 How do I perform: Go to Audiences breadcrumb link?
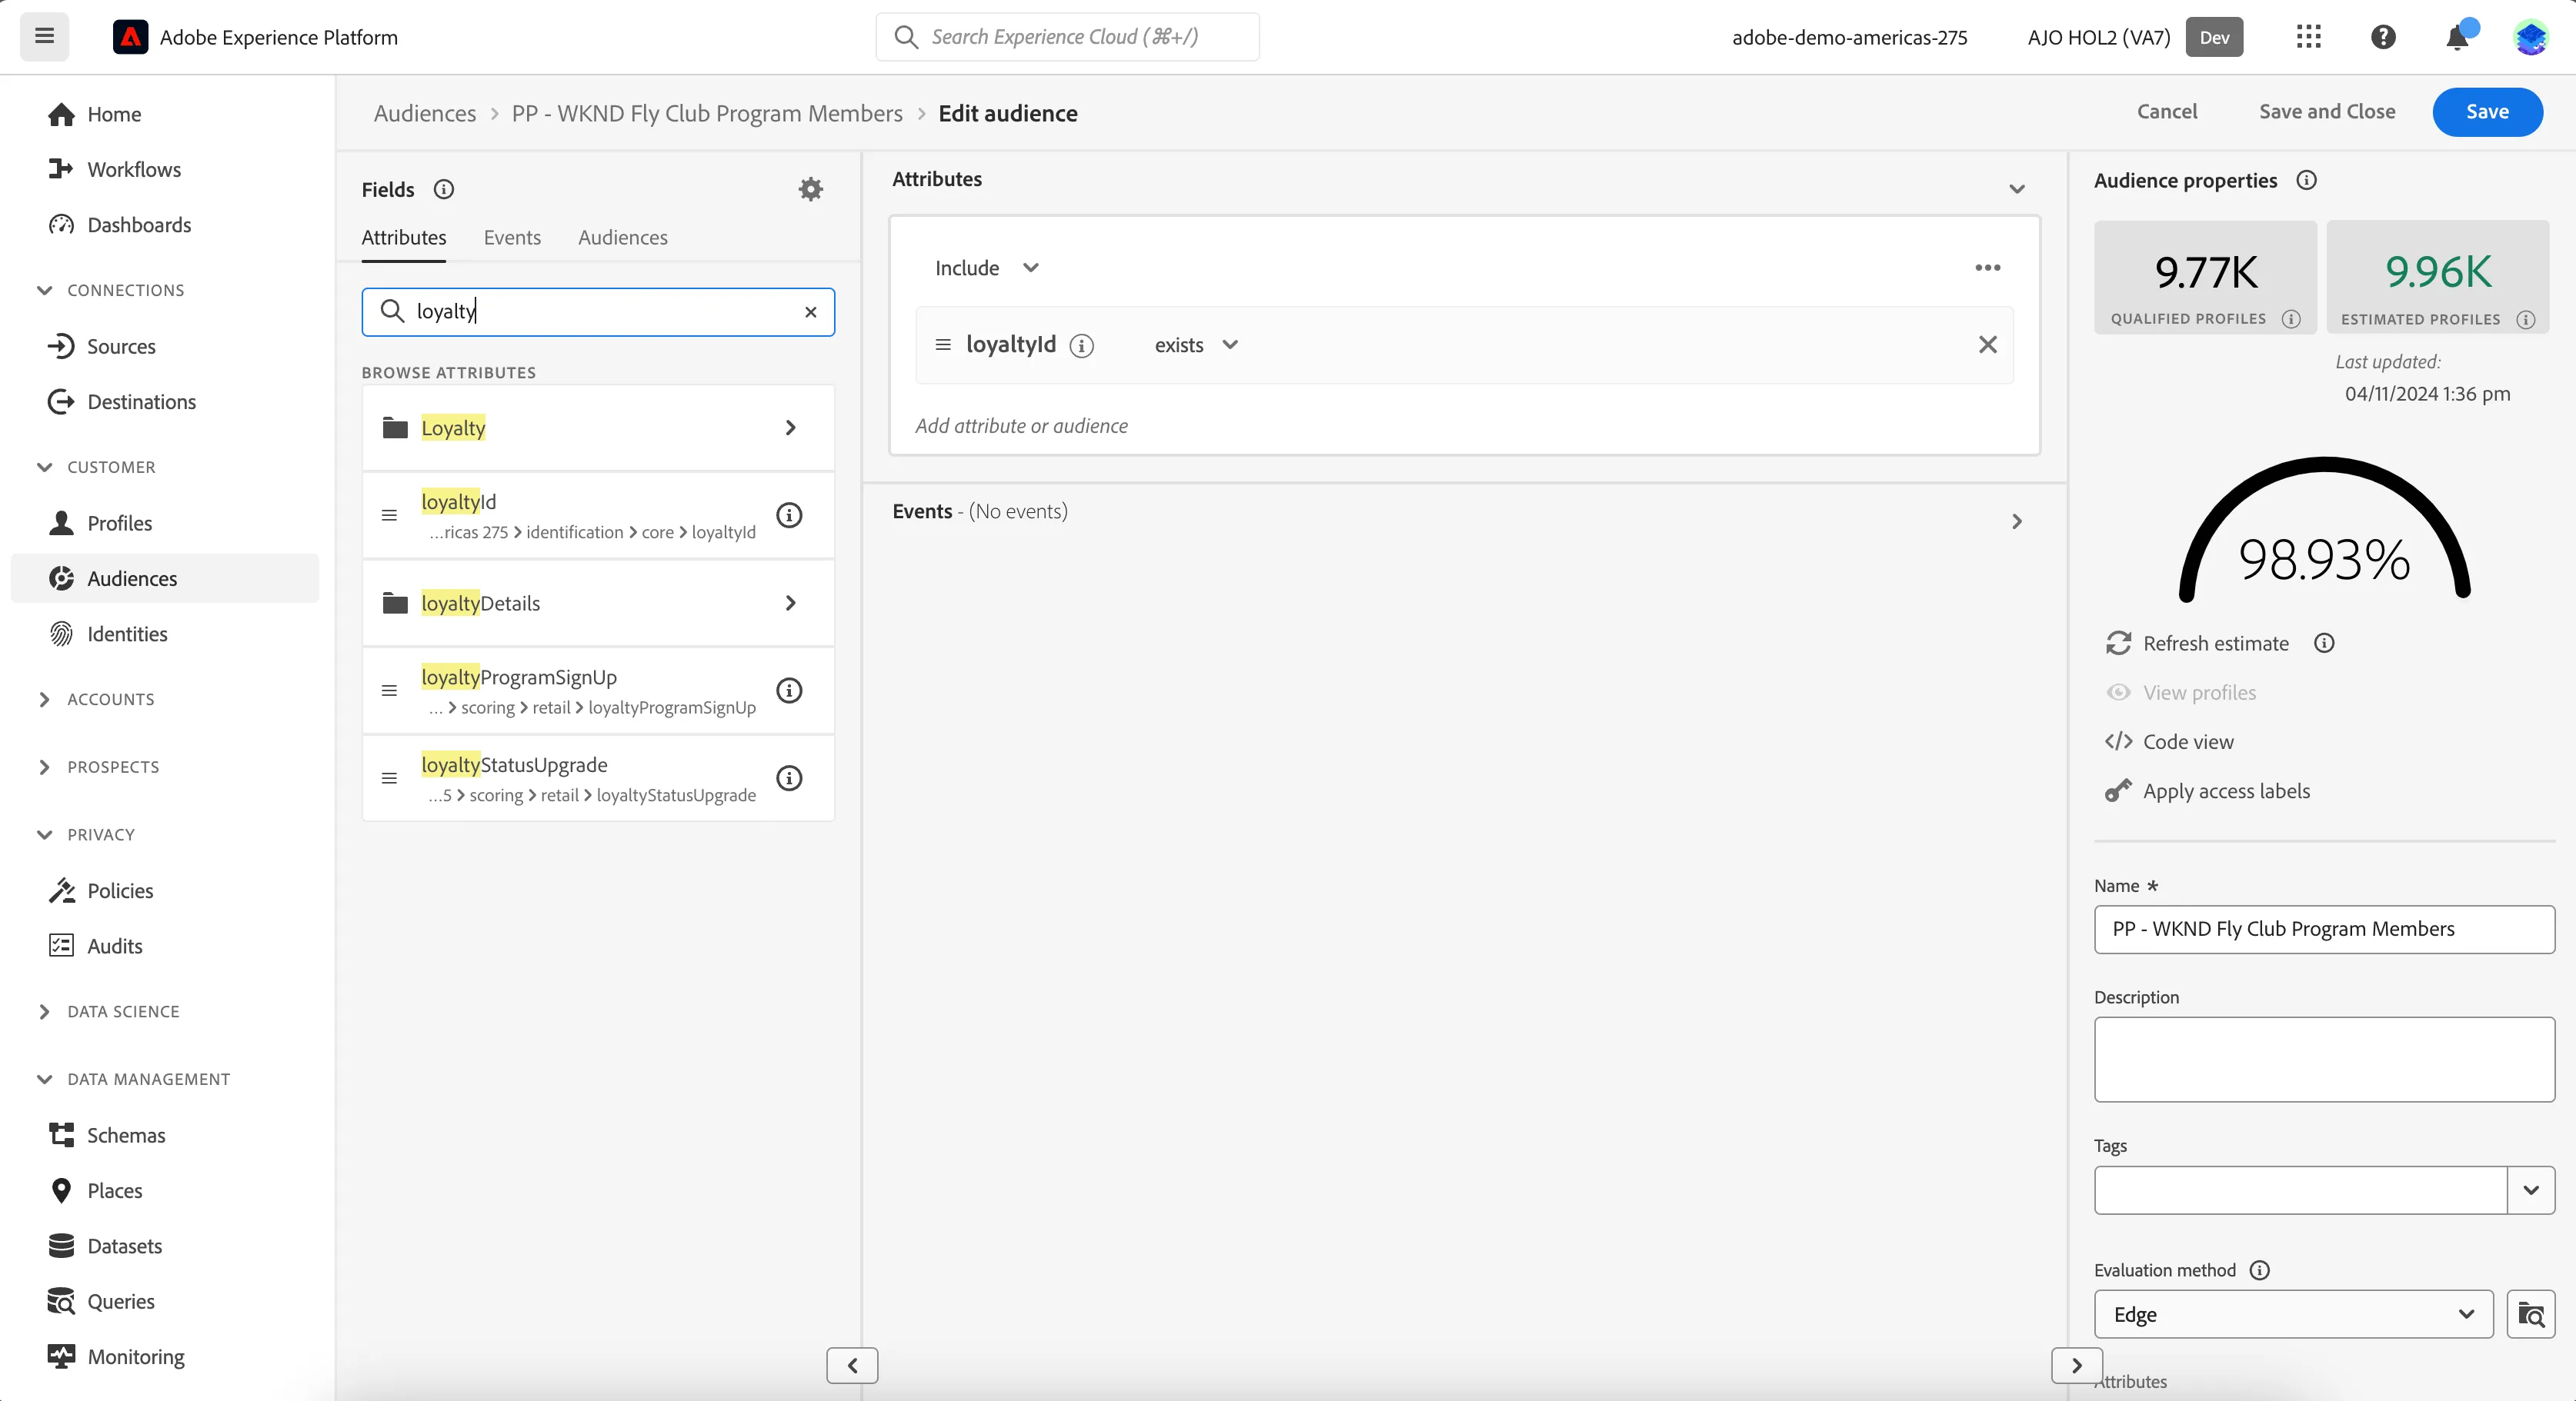pos(425,113)
